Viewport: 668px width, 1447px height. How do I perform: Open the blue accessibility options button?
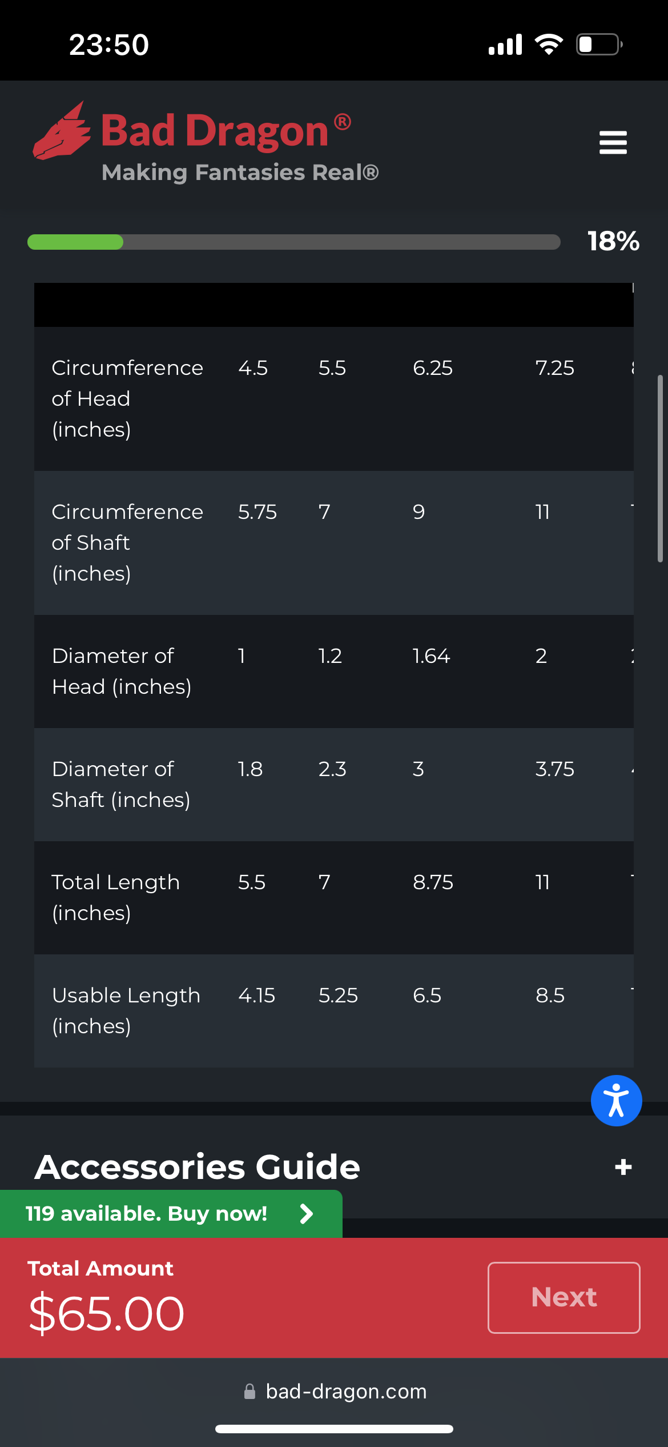(x=616, y=1101)
